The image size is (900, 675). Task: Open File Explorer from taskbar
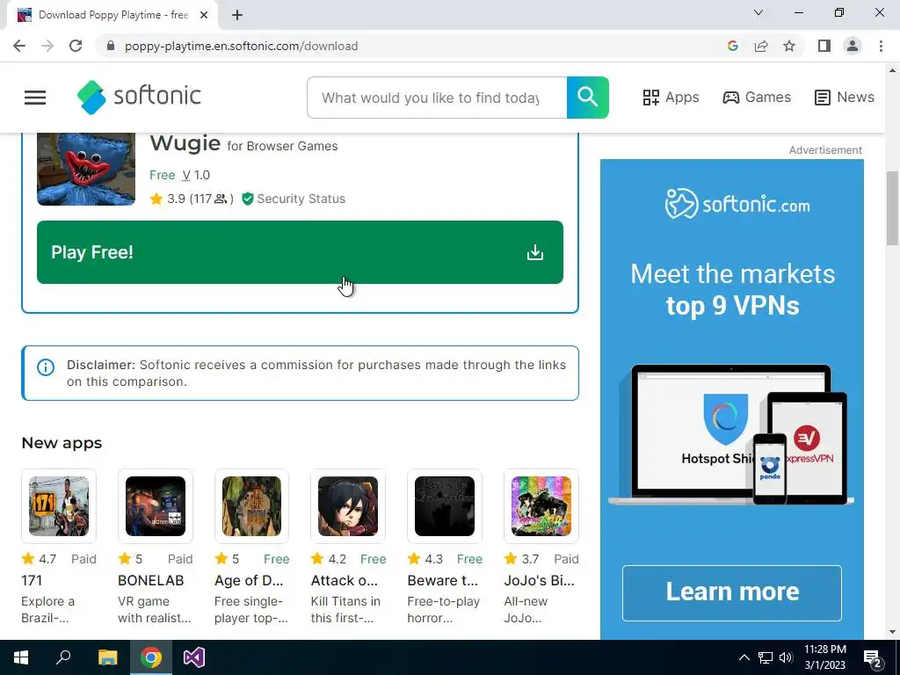click(x=107, y=657)
